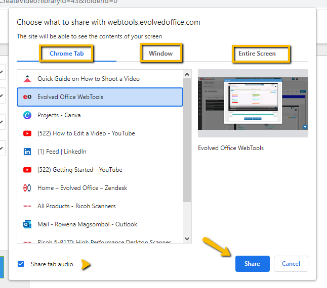Click YouTube icon beside Getting Started
This screenshot has height=288, width=327.
tap(27, 170)
